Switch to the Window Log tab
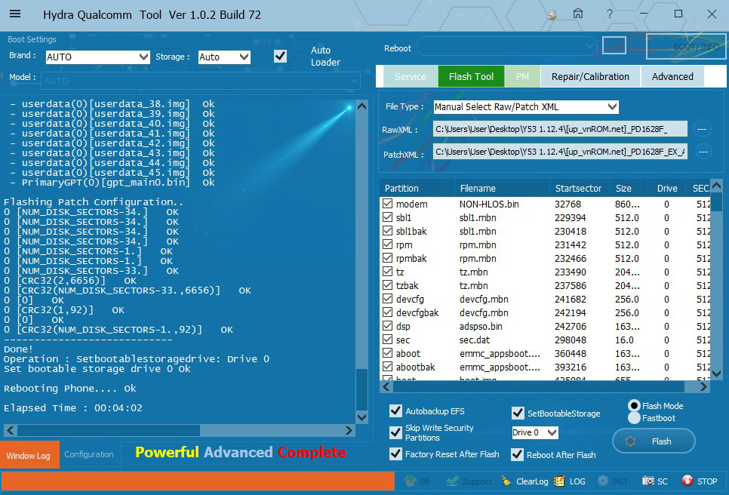 [x=29, y=454]
